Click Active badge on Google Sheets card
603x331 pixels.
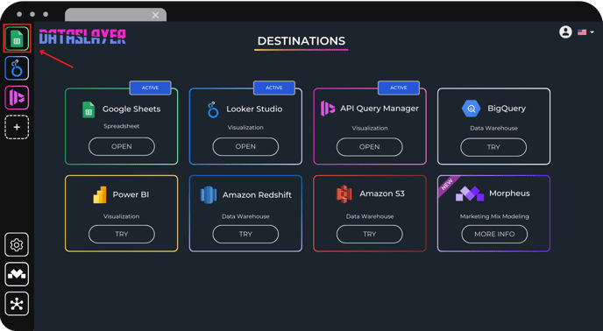tap(151, 88)
